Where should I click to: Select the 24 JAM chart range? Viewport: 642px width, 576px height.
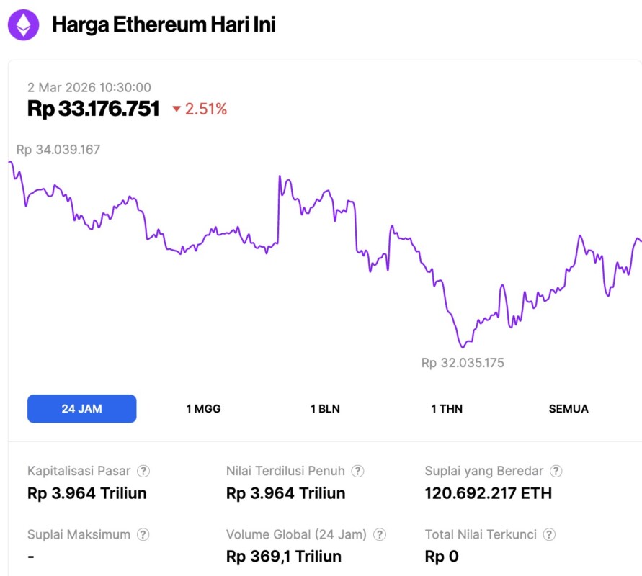[81, 409]
